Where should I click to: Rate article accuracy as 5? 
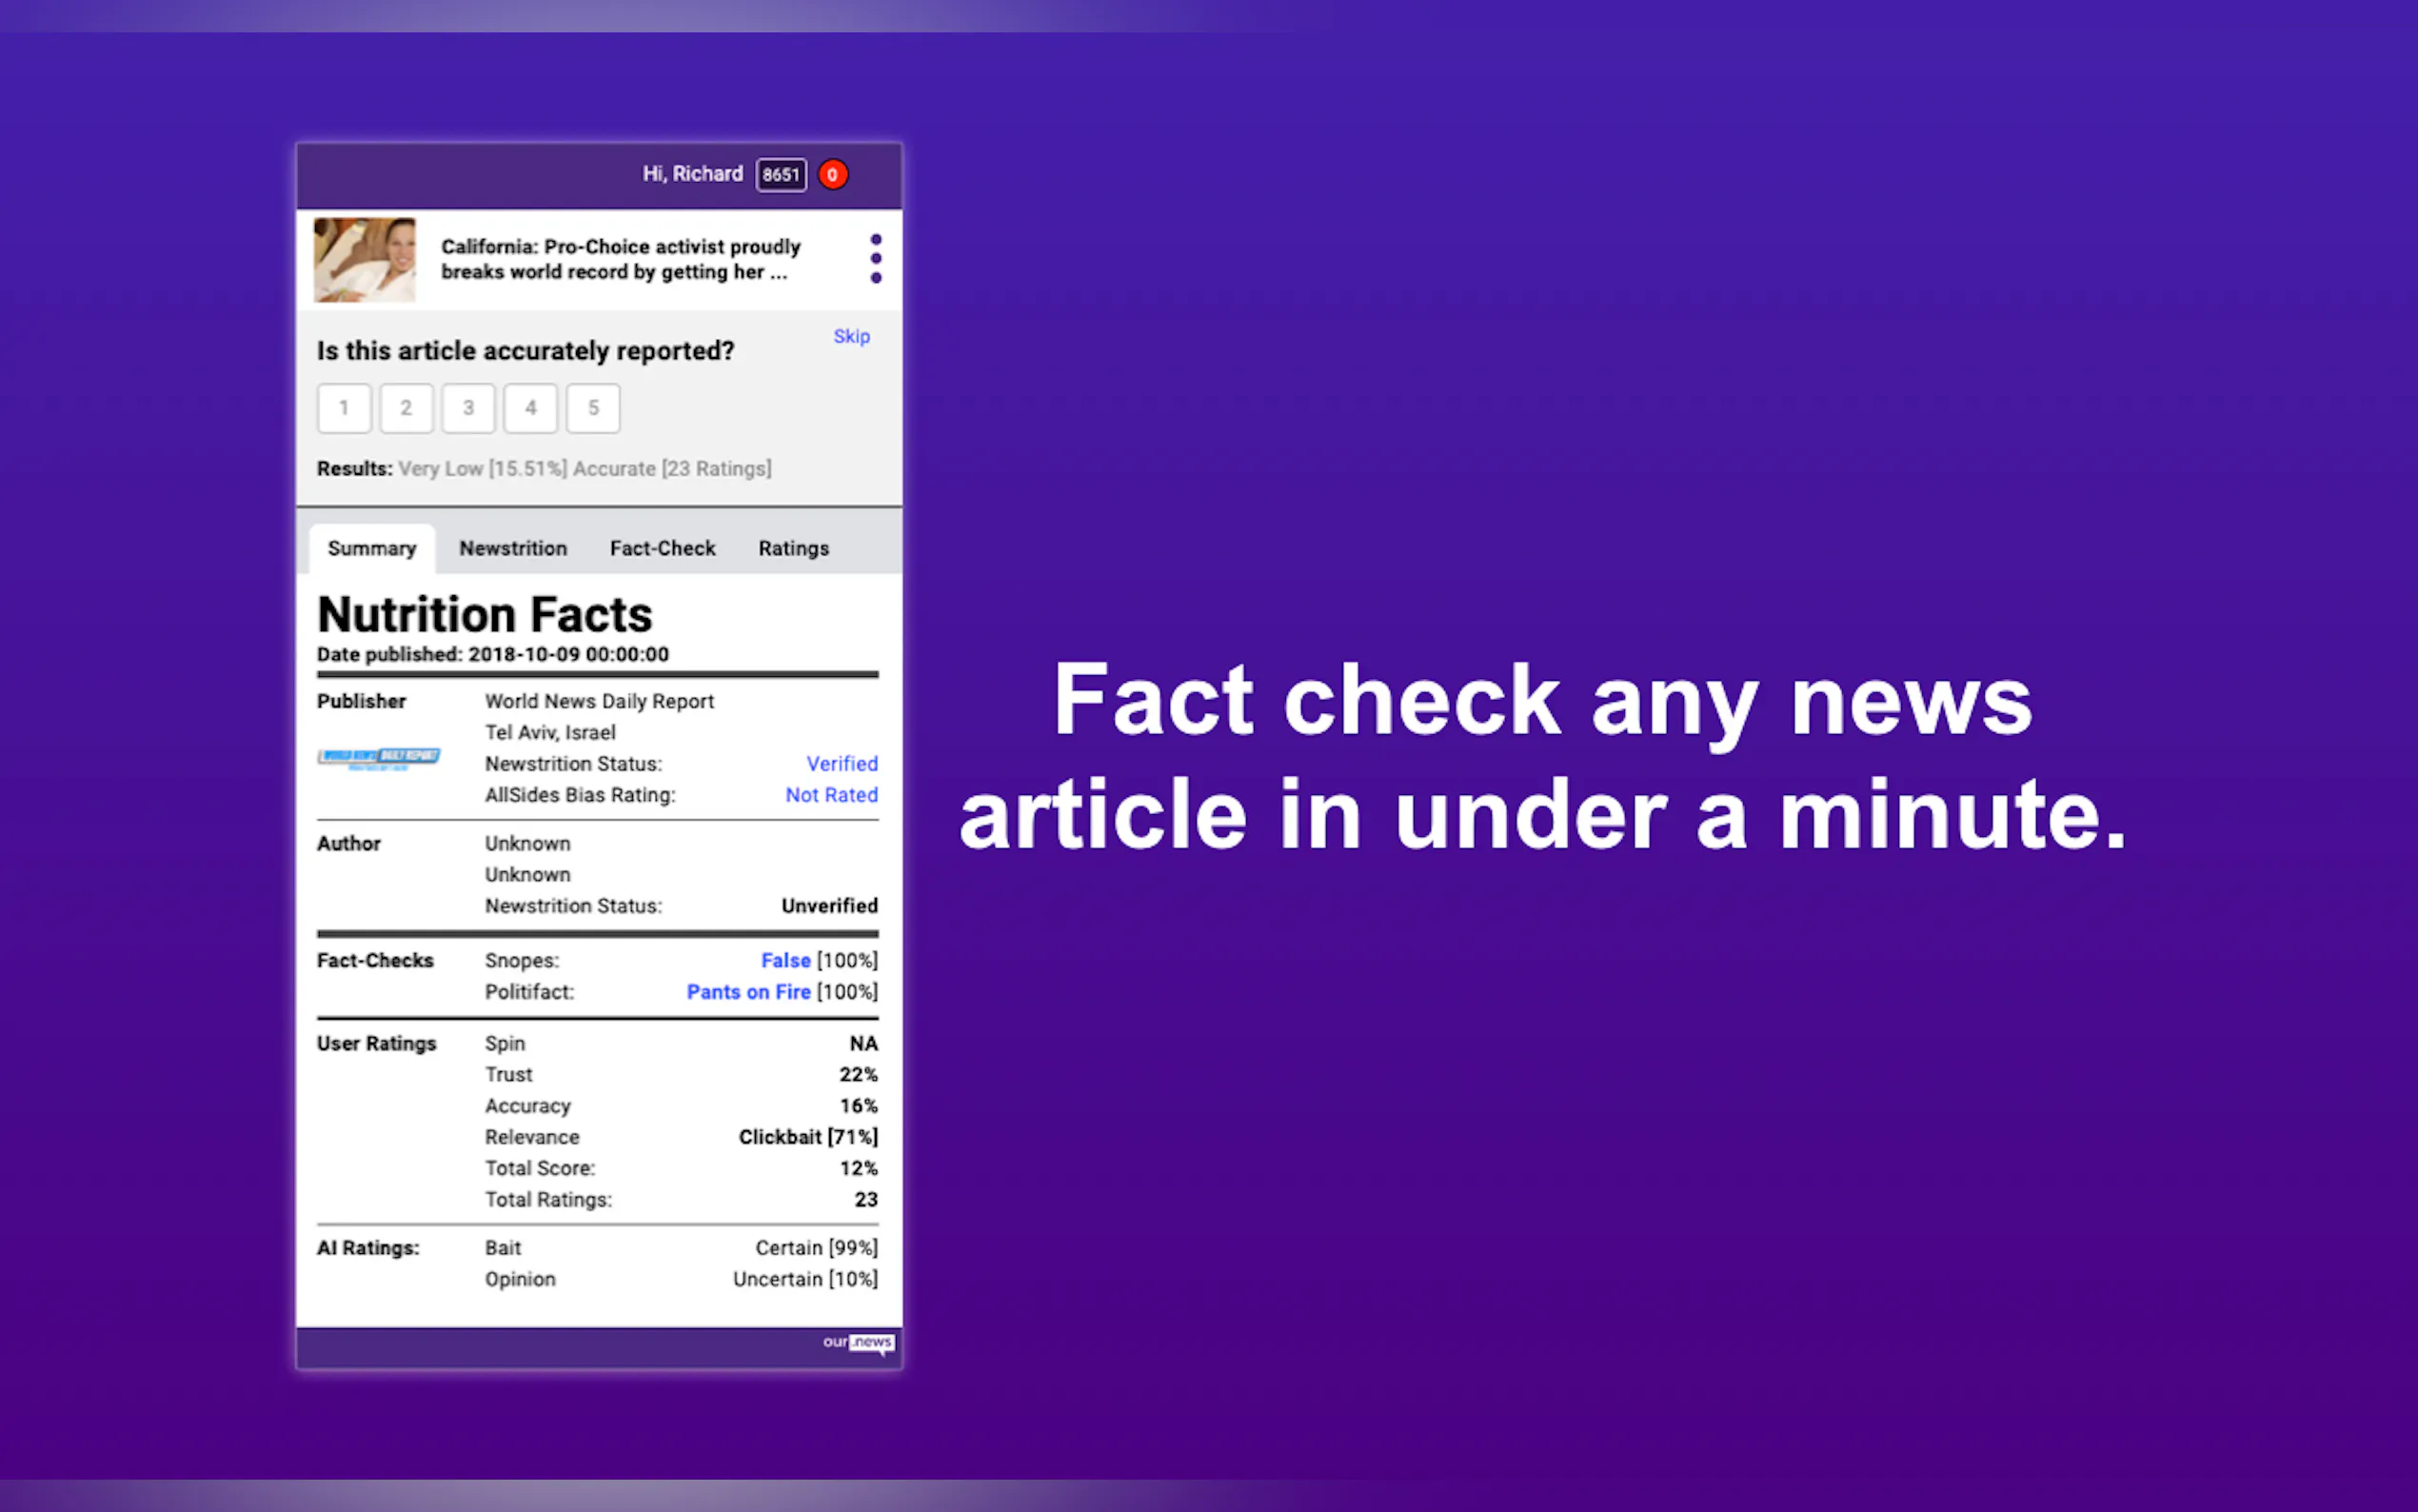[x=593, y=408]
